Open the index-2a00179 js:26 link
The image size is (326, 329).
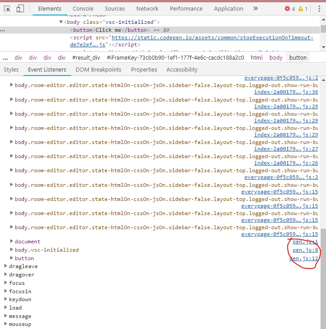(x=286, y=163)
